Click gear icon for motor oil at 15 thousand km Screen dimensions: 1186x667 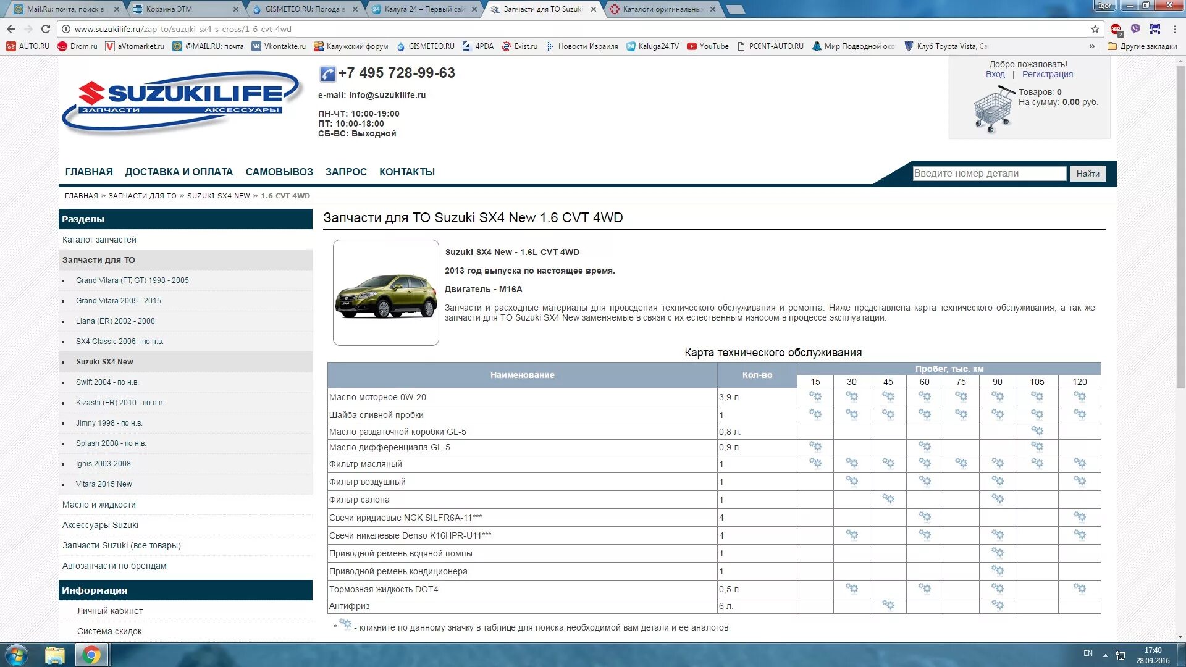(815, 396)
